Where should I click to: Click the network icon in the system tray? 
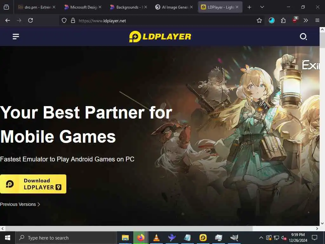(x=276, y=238)
